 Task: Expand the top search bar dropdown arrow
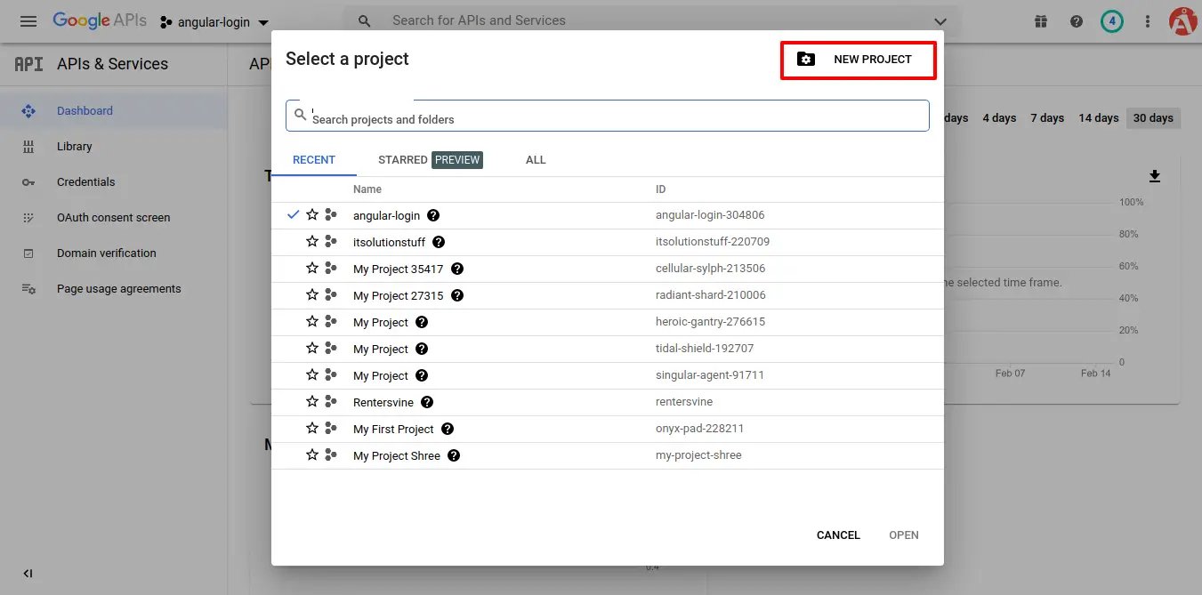940,21
